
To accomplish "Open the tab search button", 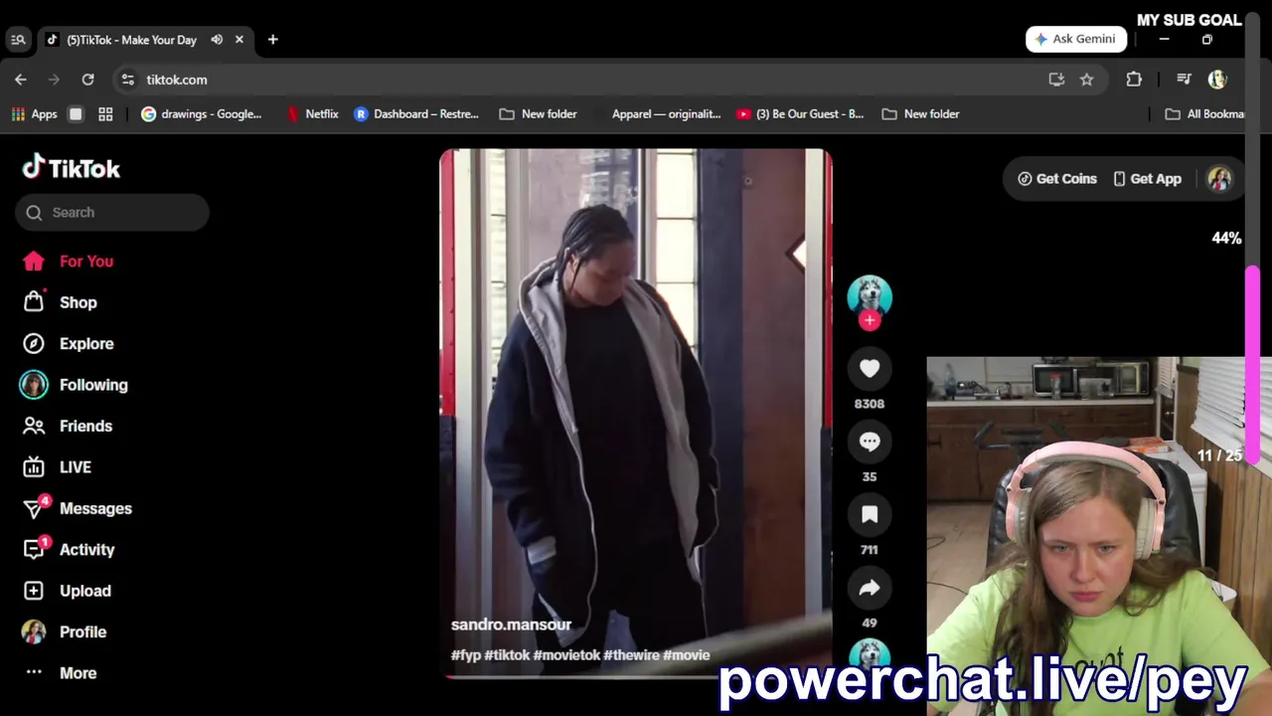I will tap(18, 40).
